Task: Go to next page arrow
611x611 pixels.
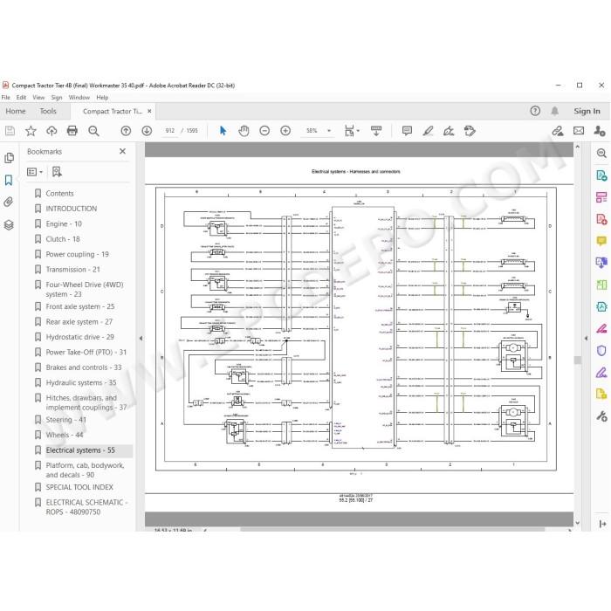Action: tap(147, 131)
